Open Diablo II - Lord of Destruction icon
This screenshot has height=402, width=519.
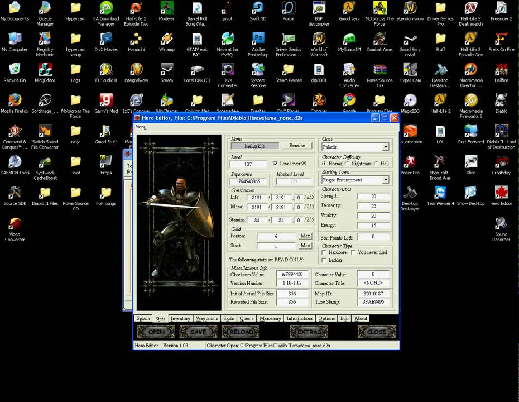coord(501,136)
